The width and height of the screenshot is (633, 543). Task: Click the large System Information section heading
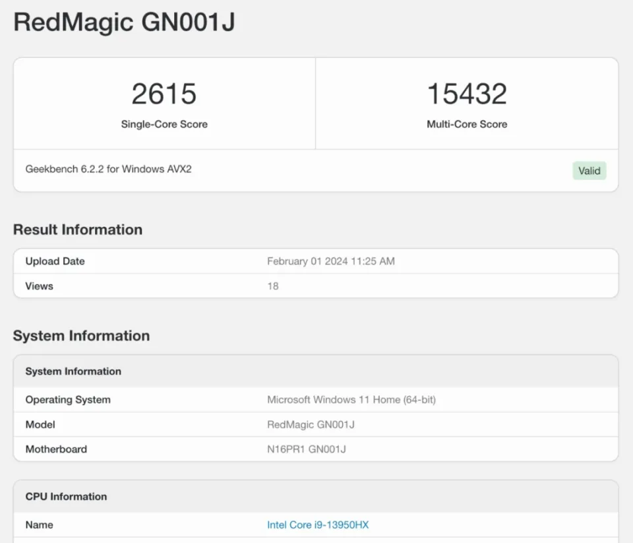tap(81, 336)
